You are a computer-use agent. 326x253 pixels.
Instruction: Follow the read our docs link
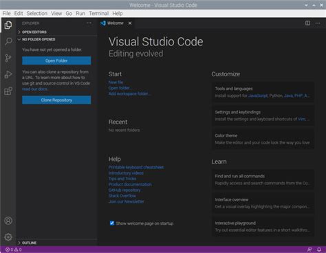coord(34,89)
